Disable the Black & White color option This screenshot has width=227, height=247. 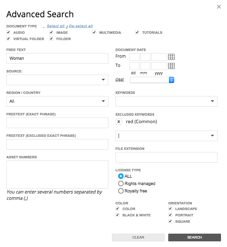coord(118,215)
